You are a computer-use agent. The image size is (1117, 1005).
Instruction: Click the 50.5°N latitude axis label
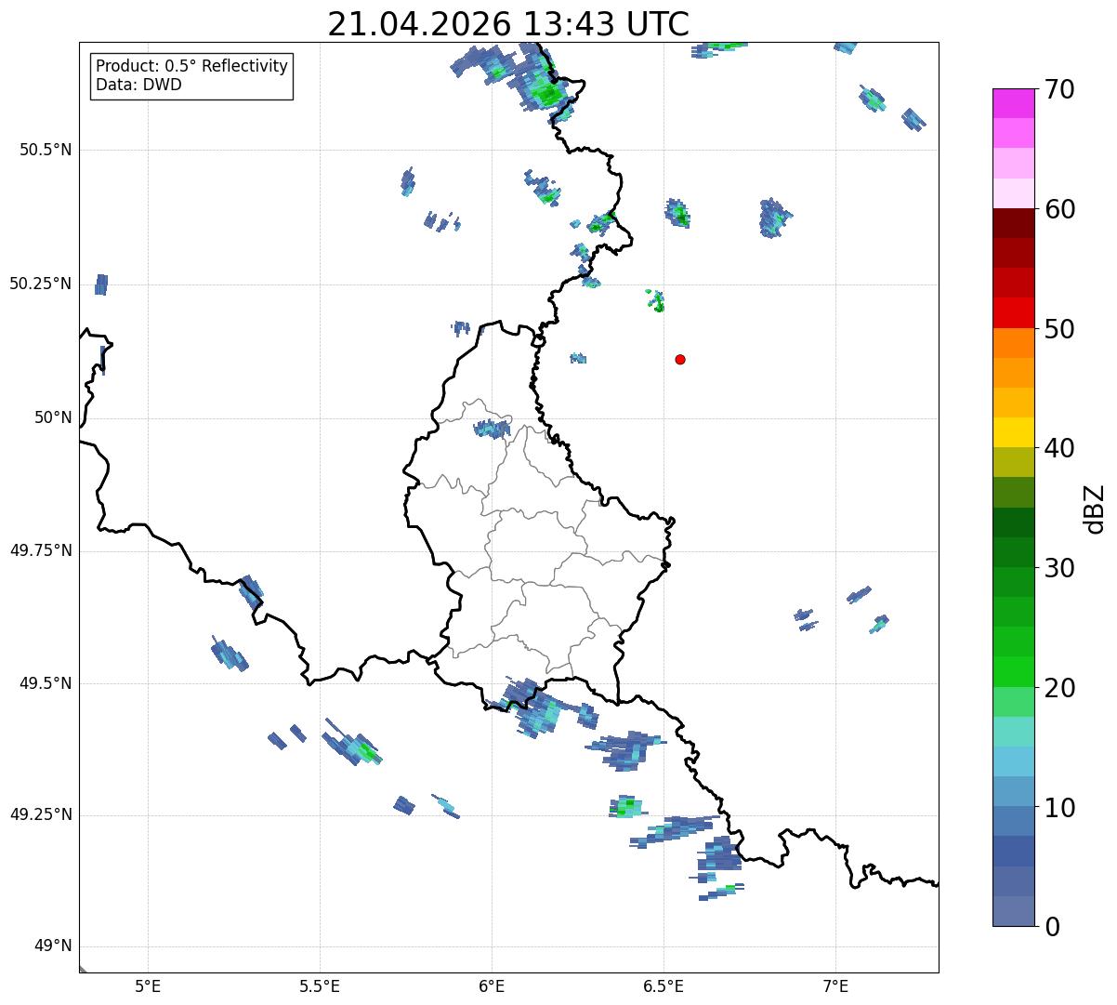(46, 150)
